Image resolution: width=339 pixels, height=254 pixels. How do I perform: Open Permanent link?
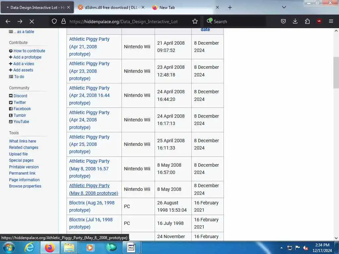pyautogui.click(x=22, y=173)
